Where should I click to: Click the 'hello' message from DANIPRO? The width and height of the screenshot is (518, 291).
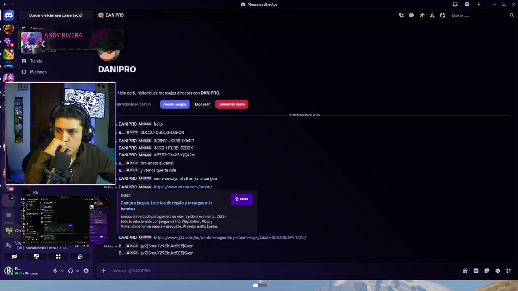click(x=158, y=124)
